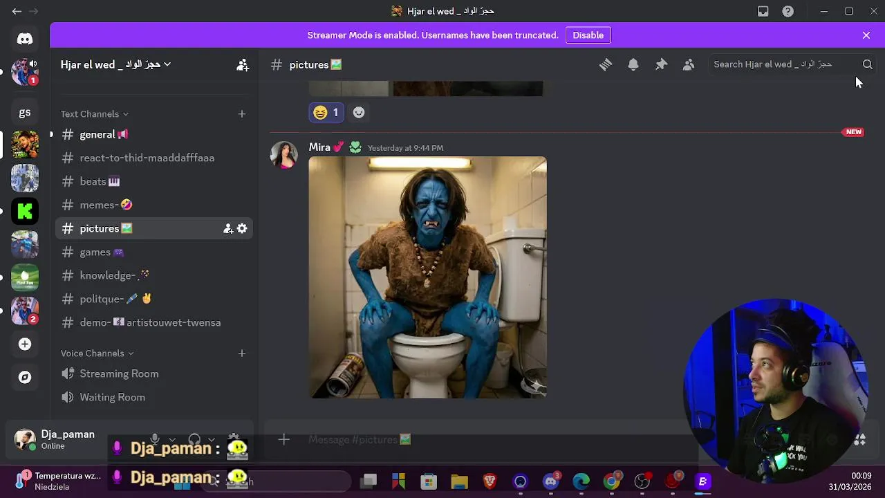The image size is (885, 498).
Task: Open Microsoft Store in taskbar
Action: [429, 481]
